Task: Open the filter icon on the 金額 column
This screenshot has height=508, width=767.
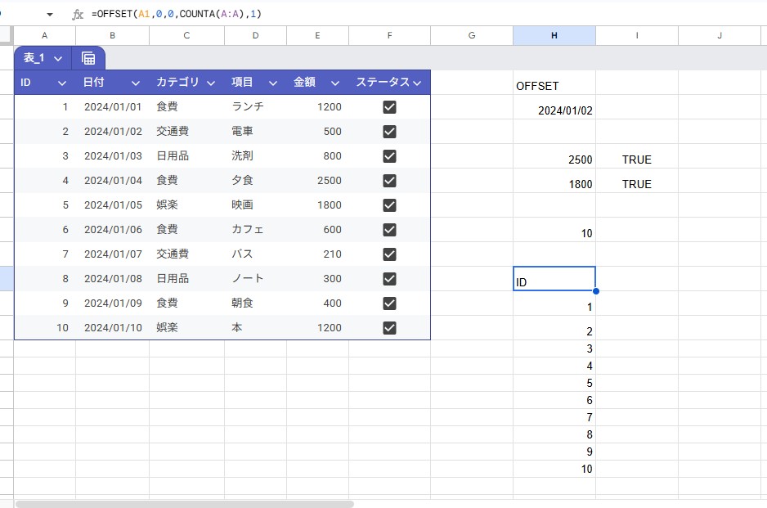Action: pyautogui.click(x=335, y=83)
